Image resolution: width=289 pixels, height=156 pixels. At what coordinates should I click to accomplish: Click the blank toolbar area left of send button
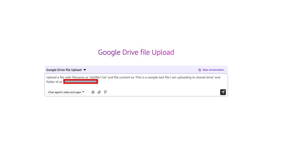click(x=164, y=92)
